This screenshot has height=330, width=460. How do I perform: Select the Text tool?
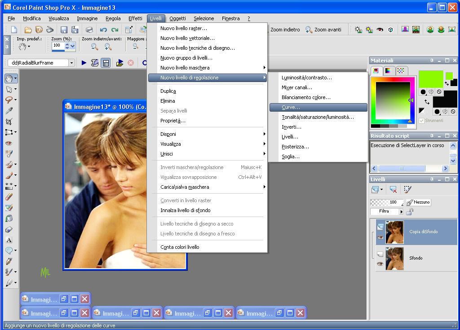[9, 240]
